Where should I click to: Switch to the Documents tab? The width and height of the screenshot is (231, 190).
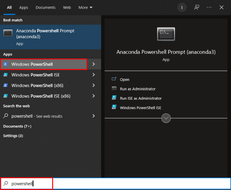coord(46,8)
